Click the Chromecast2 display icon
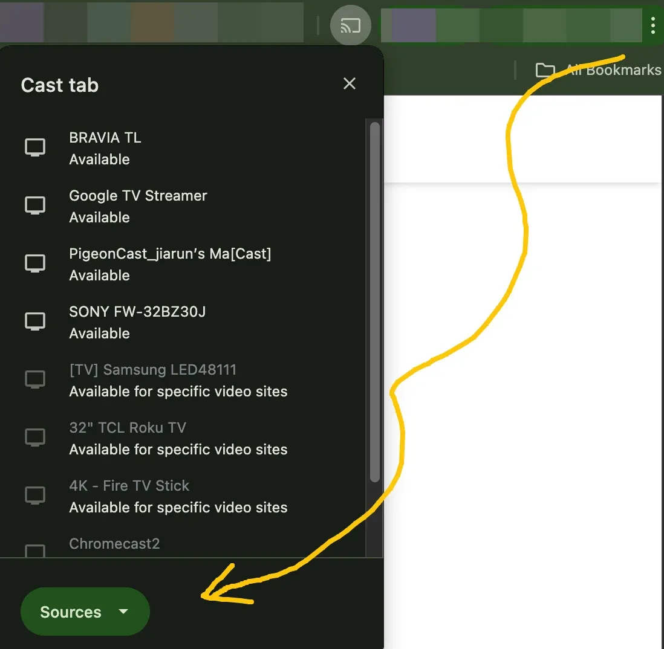The width and height of the screenshot is (664, 649). (x=35, y=551)
